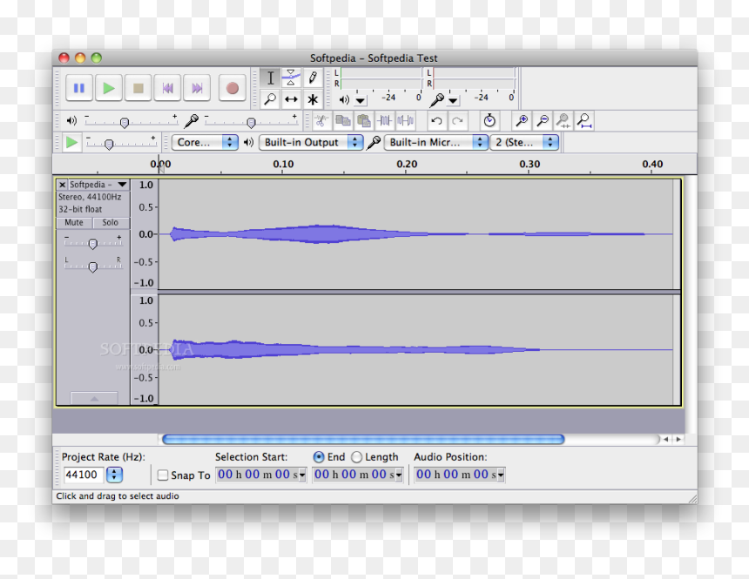Click the Zoom Out icon
The height and width of the screenshot is (579, 749).
click(x=543, y=121)
